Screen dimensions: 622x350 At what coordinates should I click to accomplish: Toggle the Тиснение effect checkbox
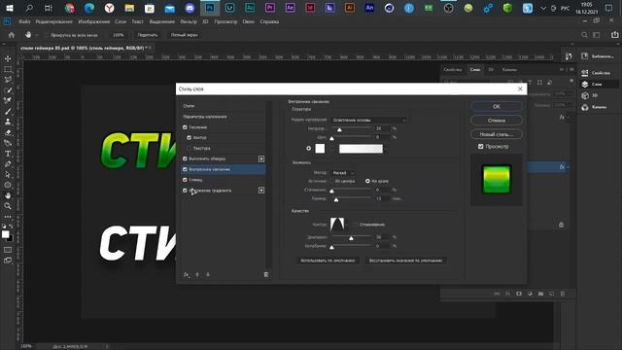185,127
